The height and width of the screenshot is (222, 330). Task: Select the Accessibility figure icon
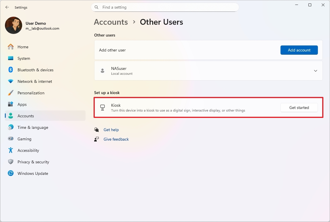click(11, 150)
